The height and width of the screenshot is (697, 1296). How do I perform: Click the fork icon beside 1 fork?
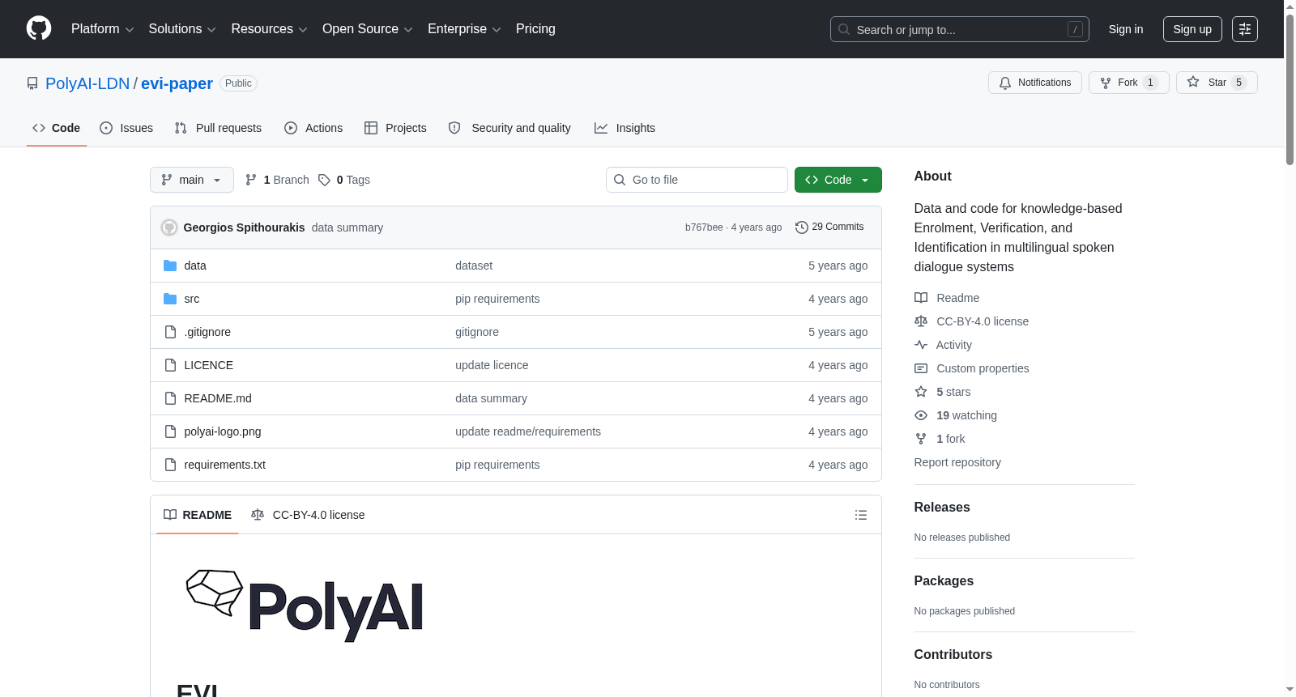(x=921, y=439)
